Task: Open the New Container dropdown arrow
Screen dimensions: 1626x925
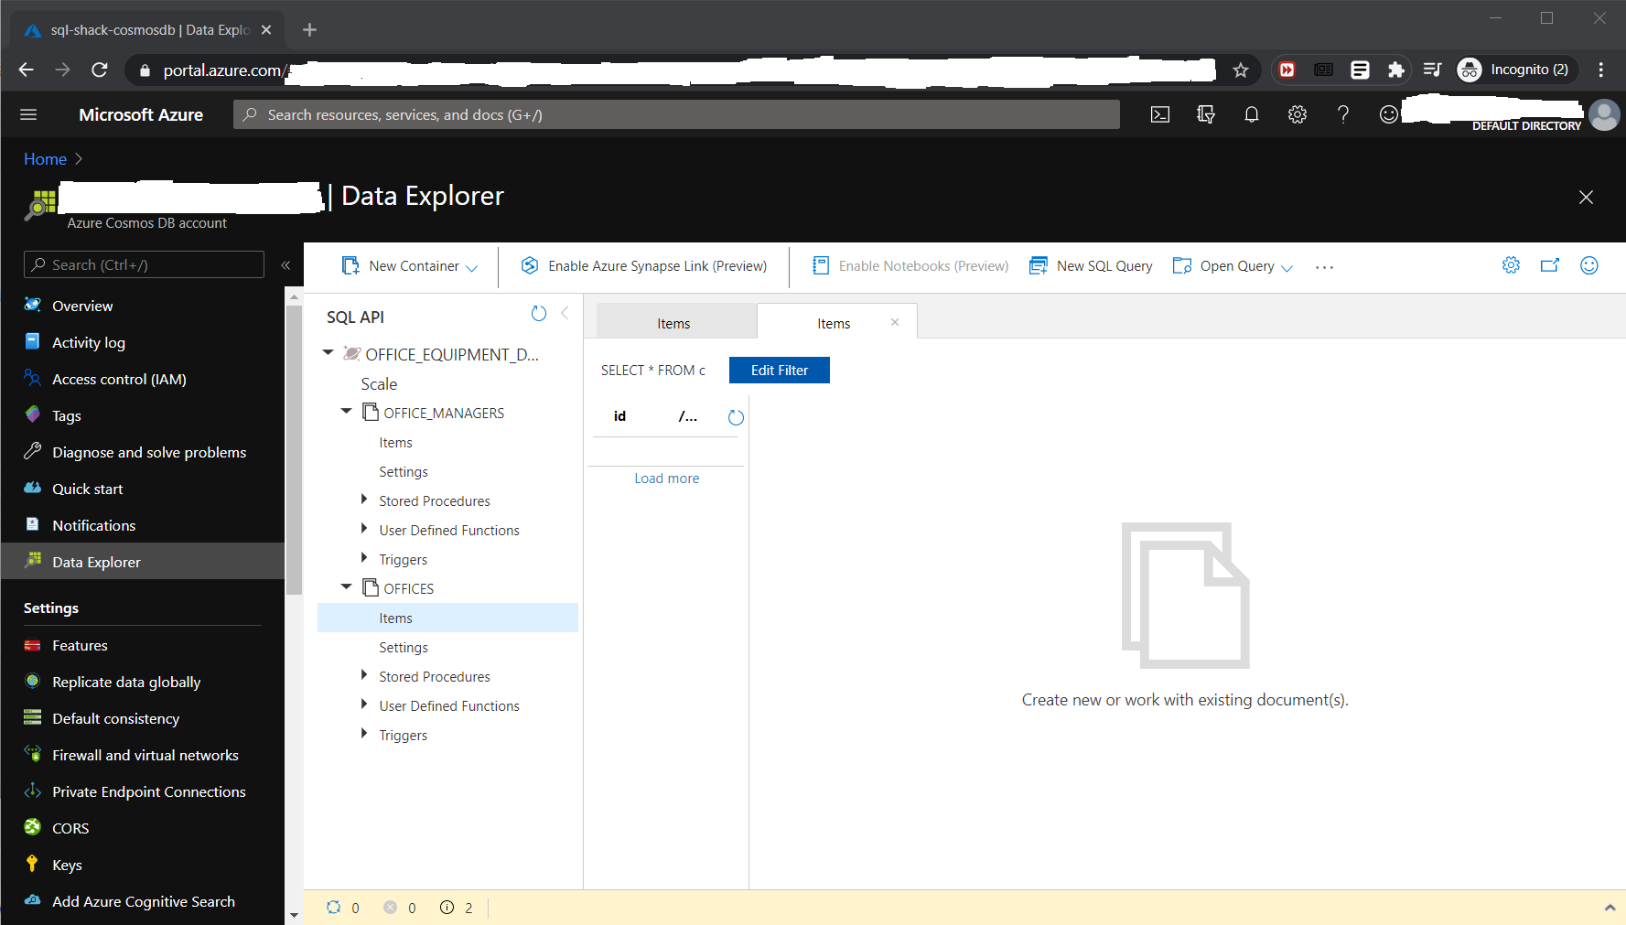Action: 472,267
